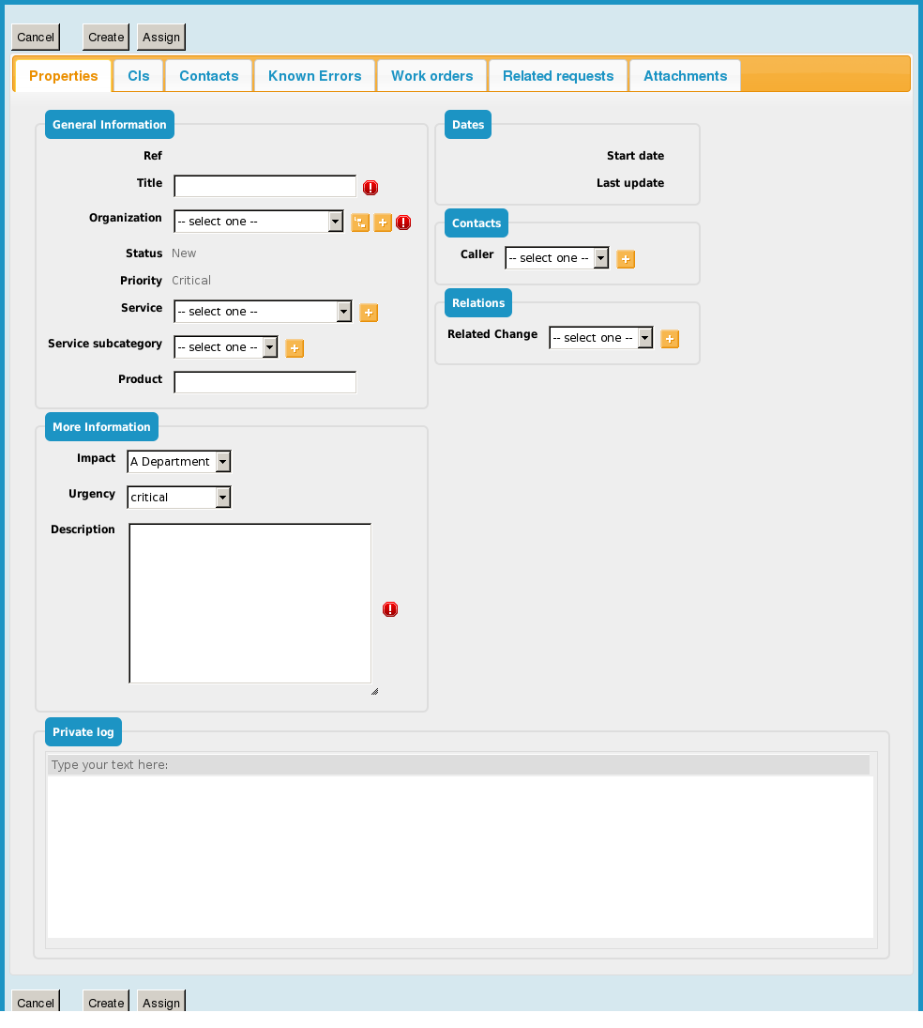Focus the Private log text area
Screen dimensions: 923x1028
pos(460,854)
